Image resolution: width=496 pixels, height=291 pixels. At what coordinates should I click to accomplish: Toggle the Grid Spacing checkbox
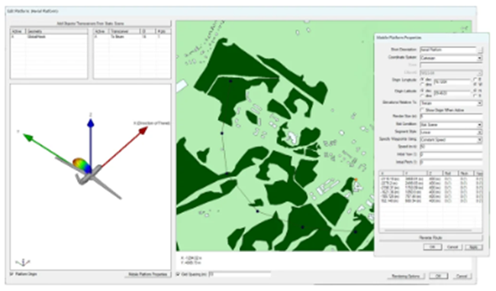[178, 274]
